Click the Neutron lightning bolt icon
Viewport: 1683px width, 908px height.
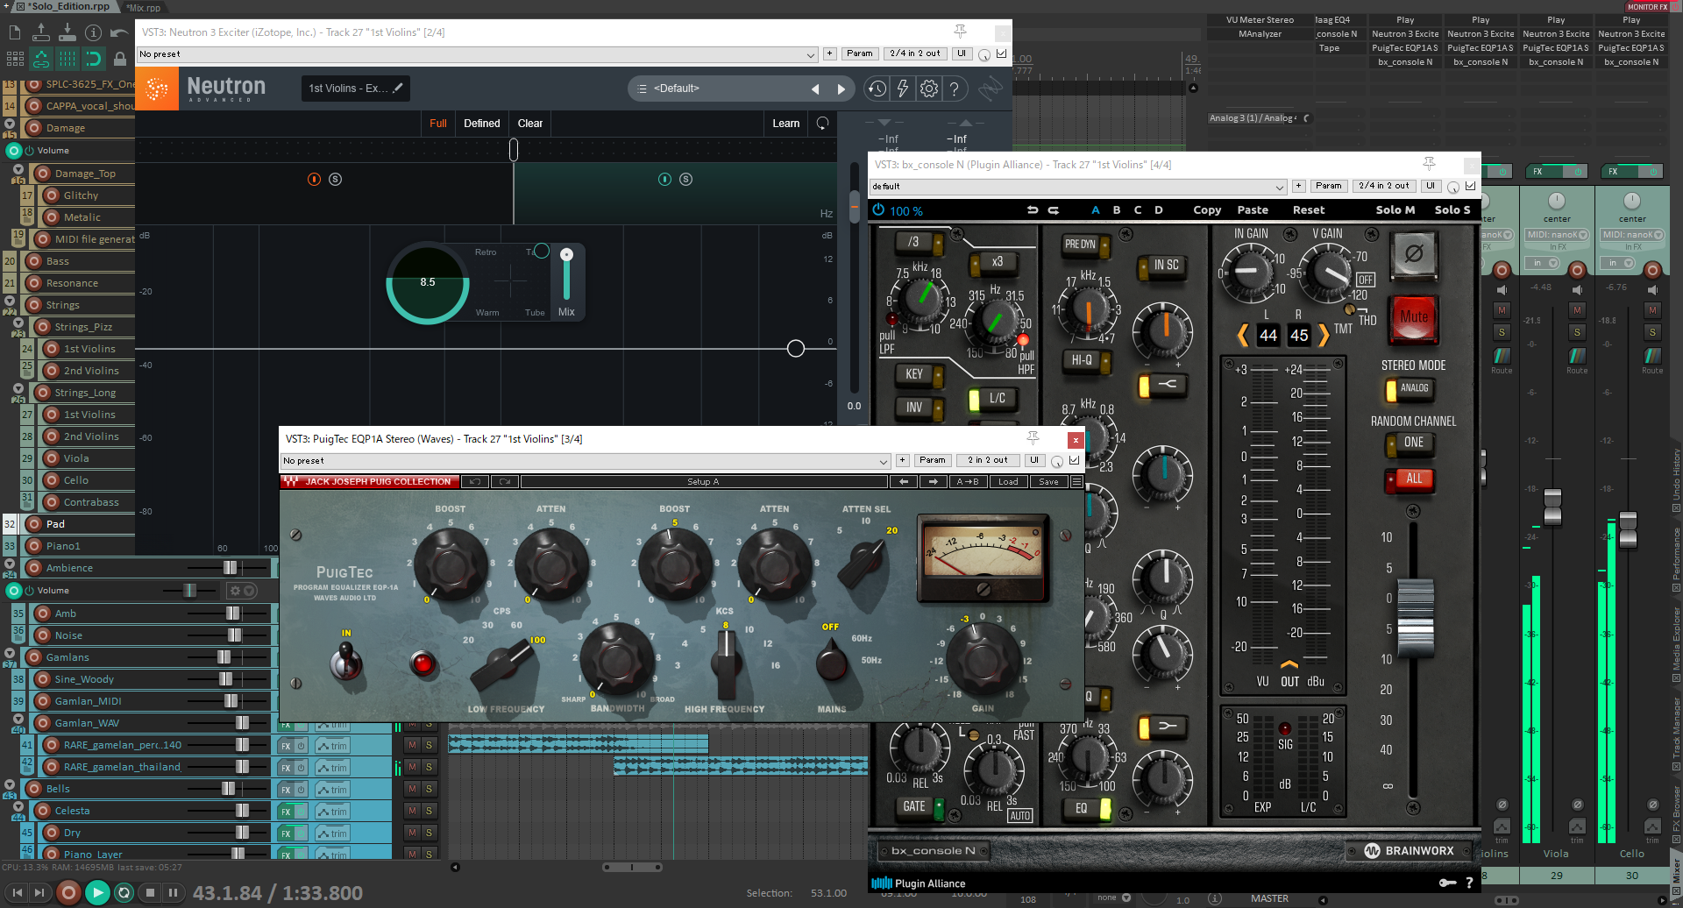tap(902, 89)
